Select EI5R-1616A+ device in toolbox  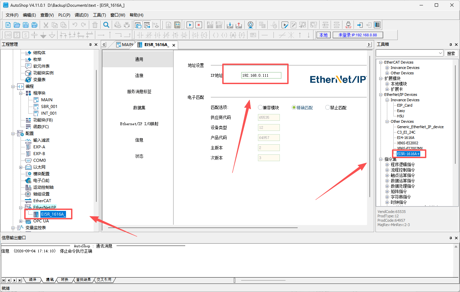408,154
